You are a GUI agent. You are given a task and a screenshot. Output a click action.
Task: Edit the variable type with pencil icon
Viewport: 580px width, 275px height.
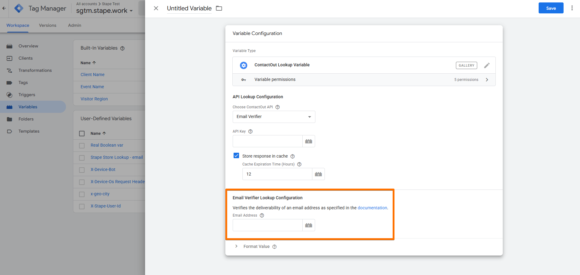[487, 65]
